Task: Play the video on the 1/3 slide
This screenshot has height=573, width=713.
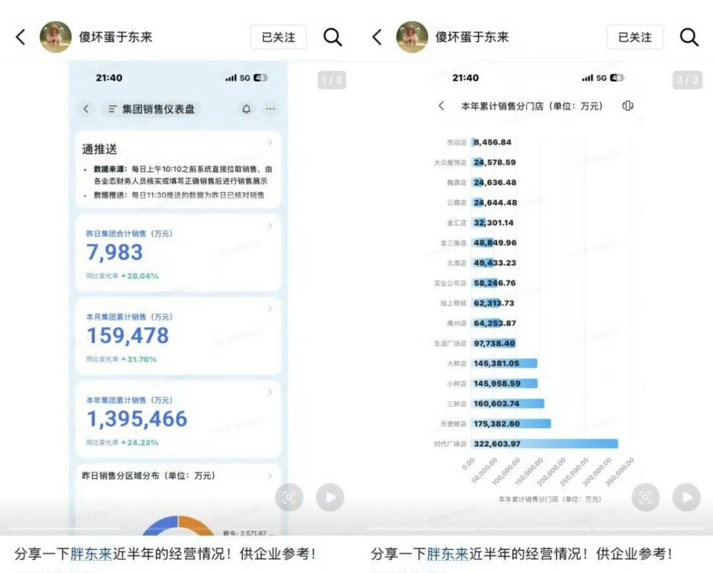Action: pos(330,497)
